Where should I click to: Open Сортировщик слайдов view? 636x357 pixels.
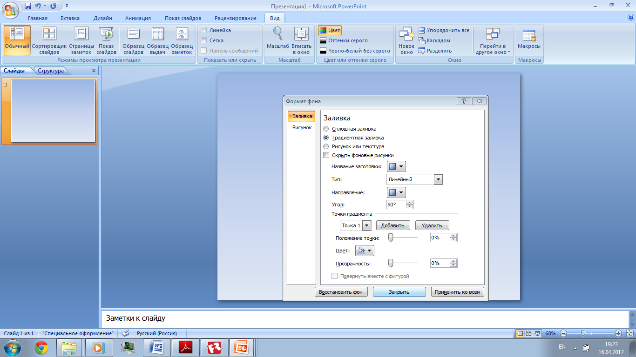click(49, 40)
